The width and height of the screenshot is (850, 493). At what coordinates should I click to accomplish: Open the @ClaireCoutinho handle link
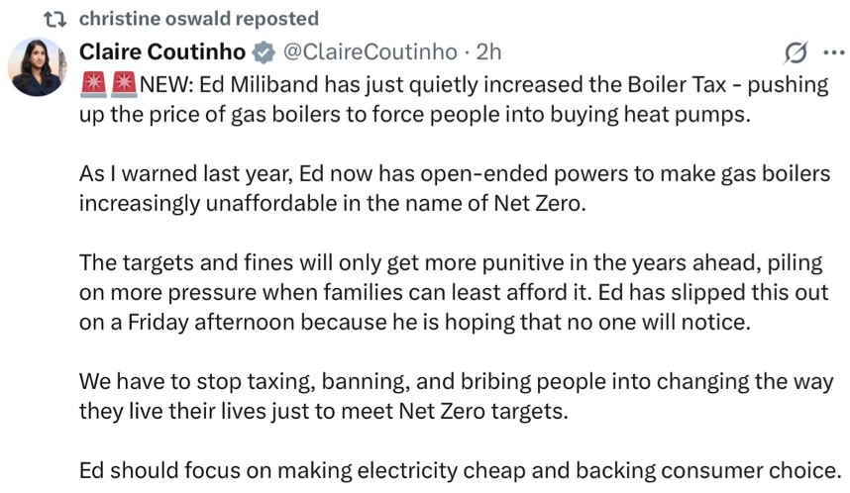[371, 51]
